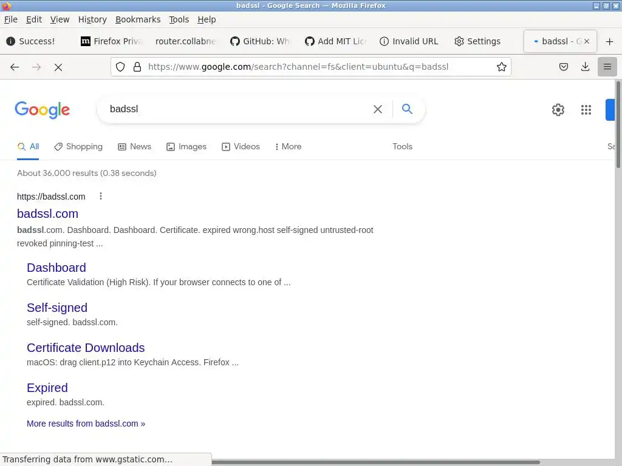Stop loading the page

(58, 67)
